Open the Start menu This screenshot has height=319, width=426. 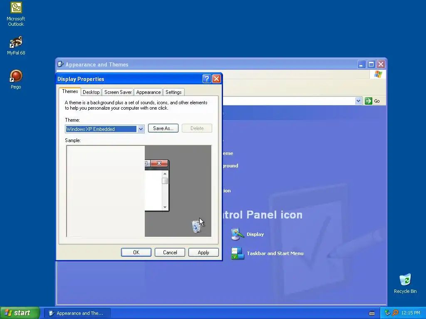20,313
